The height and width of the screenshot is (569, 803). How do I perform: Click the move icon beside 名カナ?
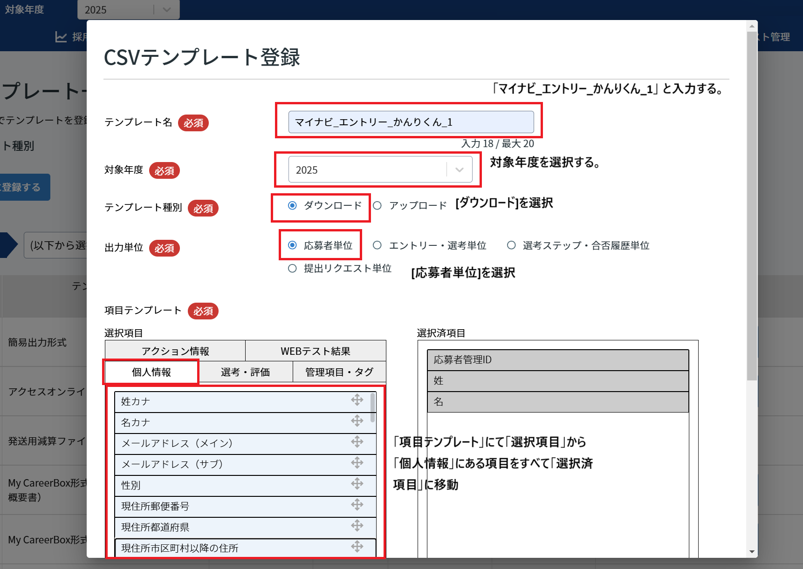point(357,421)
